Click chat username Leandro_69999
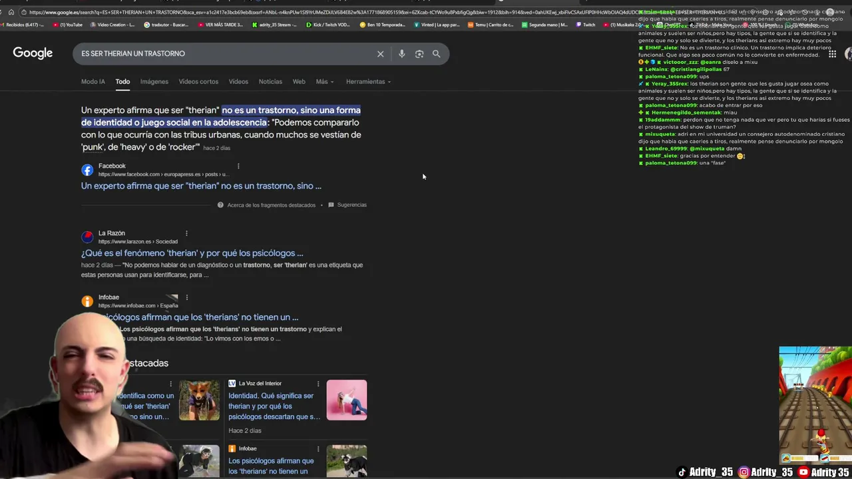Screen dimensions: 852x479 666,148
